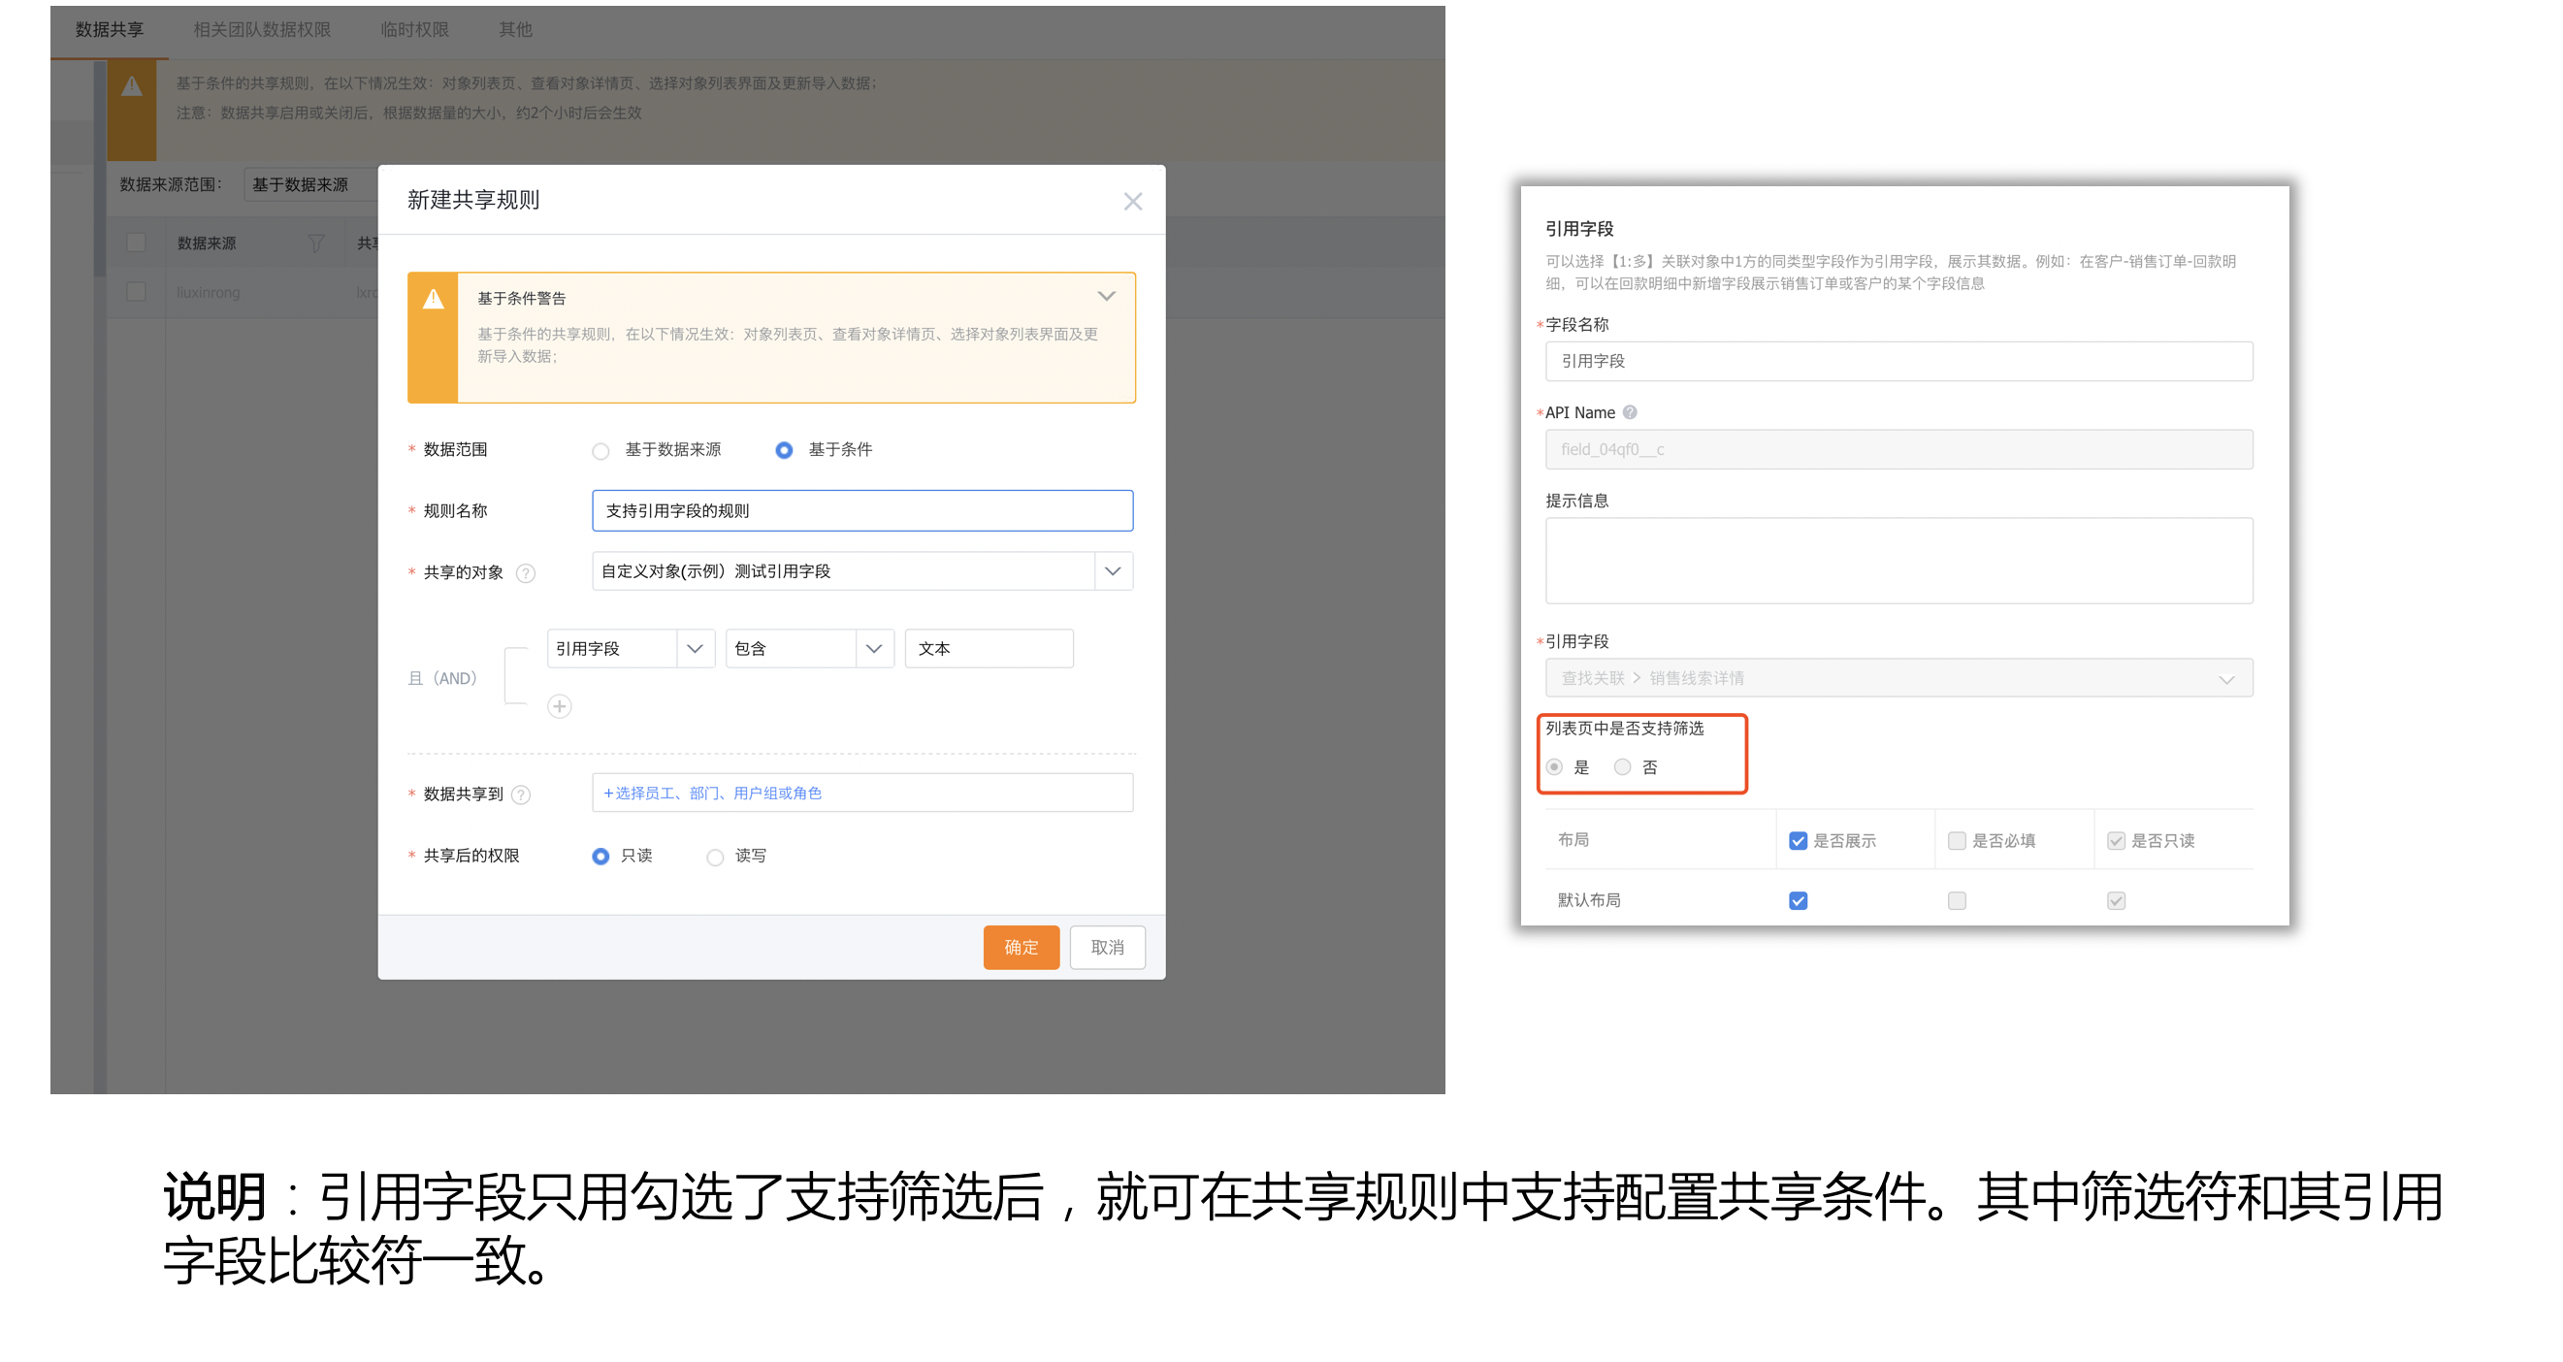Click the help icon beside API Name
2563x1362 pixels.
(1630, 412)
